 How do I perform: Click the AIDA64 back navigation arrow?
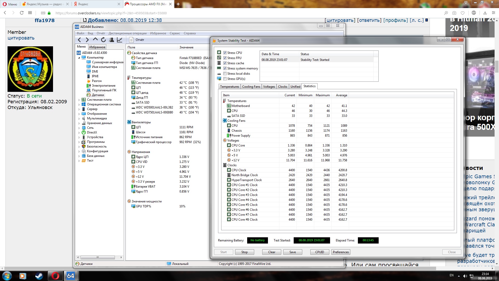coord(80,40)
